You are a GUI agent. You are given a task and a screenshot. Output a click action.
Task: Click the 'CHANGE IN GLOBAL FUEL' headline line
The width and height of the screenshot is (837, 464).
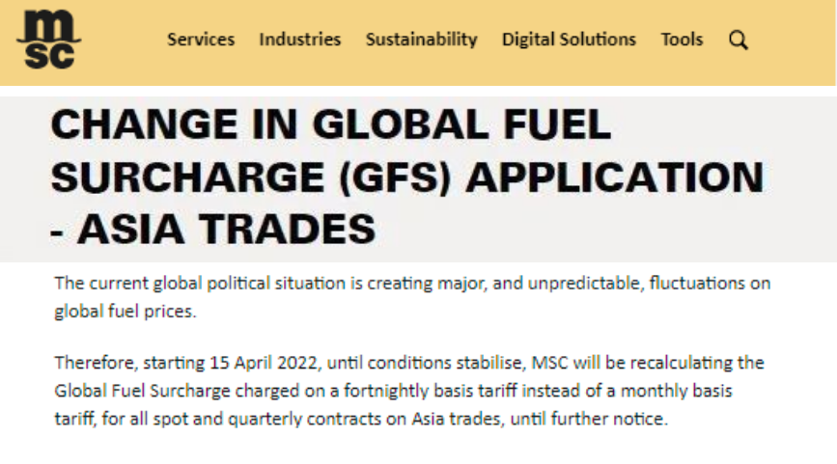click(x=331, y=126)
